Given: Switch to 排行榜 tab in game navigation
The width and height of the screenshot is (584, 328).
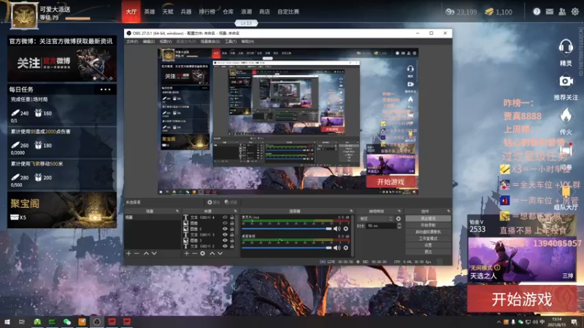Looking at the screenshot, I should click(207, 12).
